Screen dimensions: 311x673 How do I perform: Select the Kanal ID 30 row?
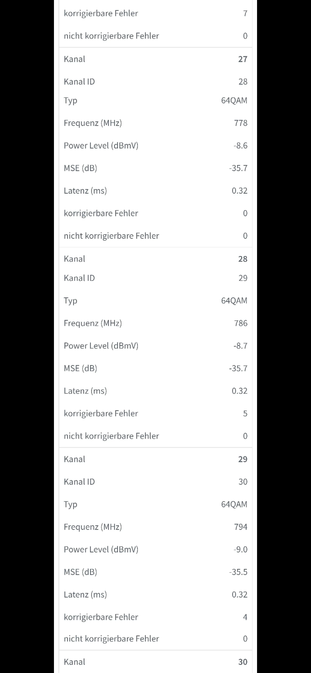point(155,482)
